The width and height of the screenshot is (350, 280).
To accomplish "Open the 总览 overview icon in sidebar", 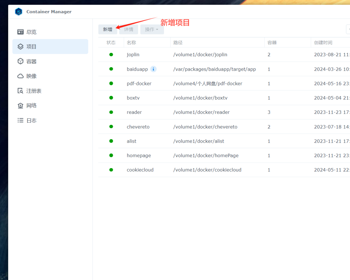I will [x=21, y=32].
